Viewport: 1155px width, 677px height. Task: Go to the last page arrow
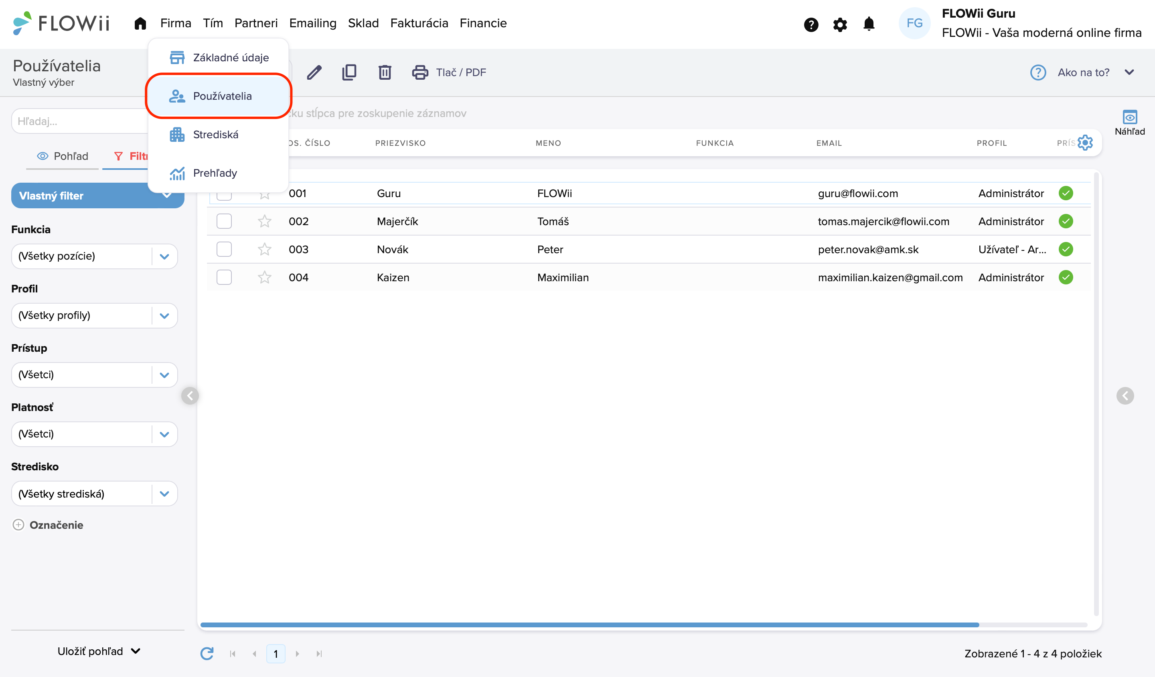(319, 654)
